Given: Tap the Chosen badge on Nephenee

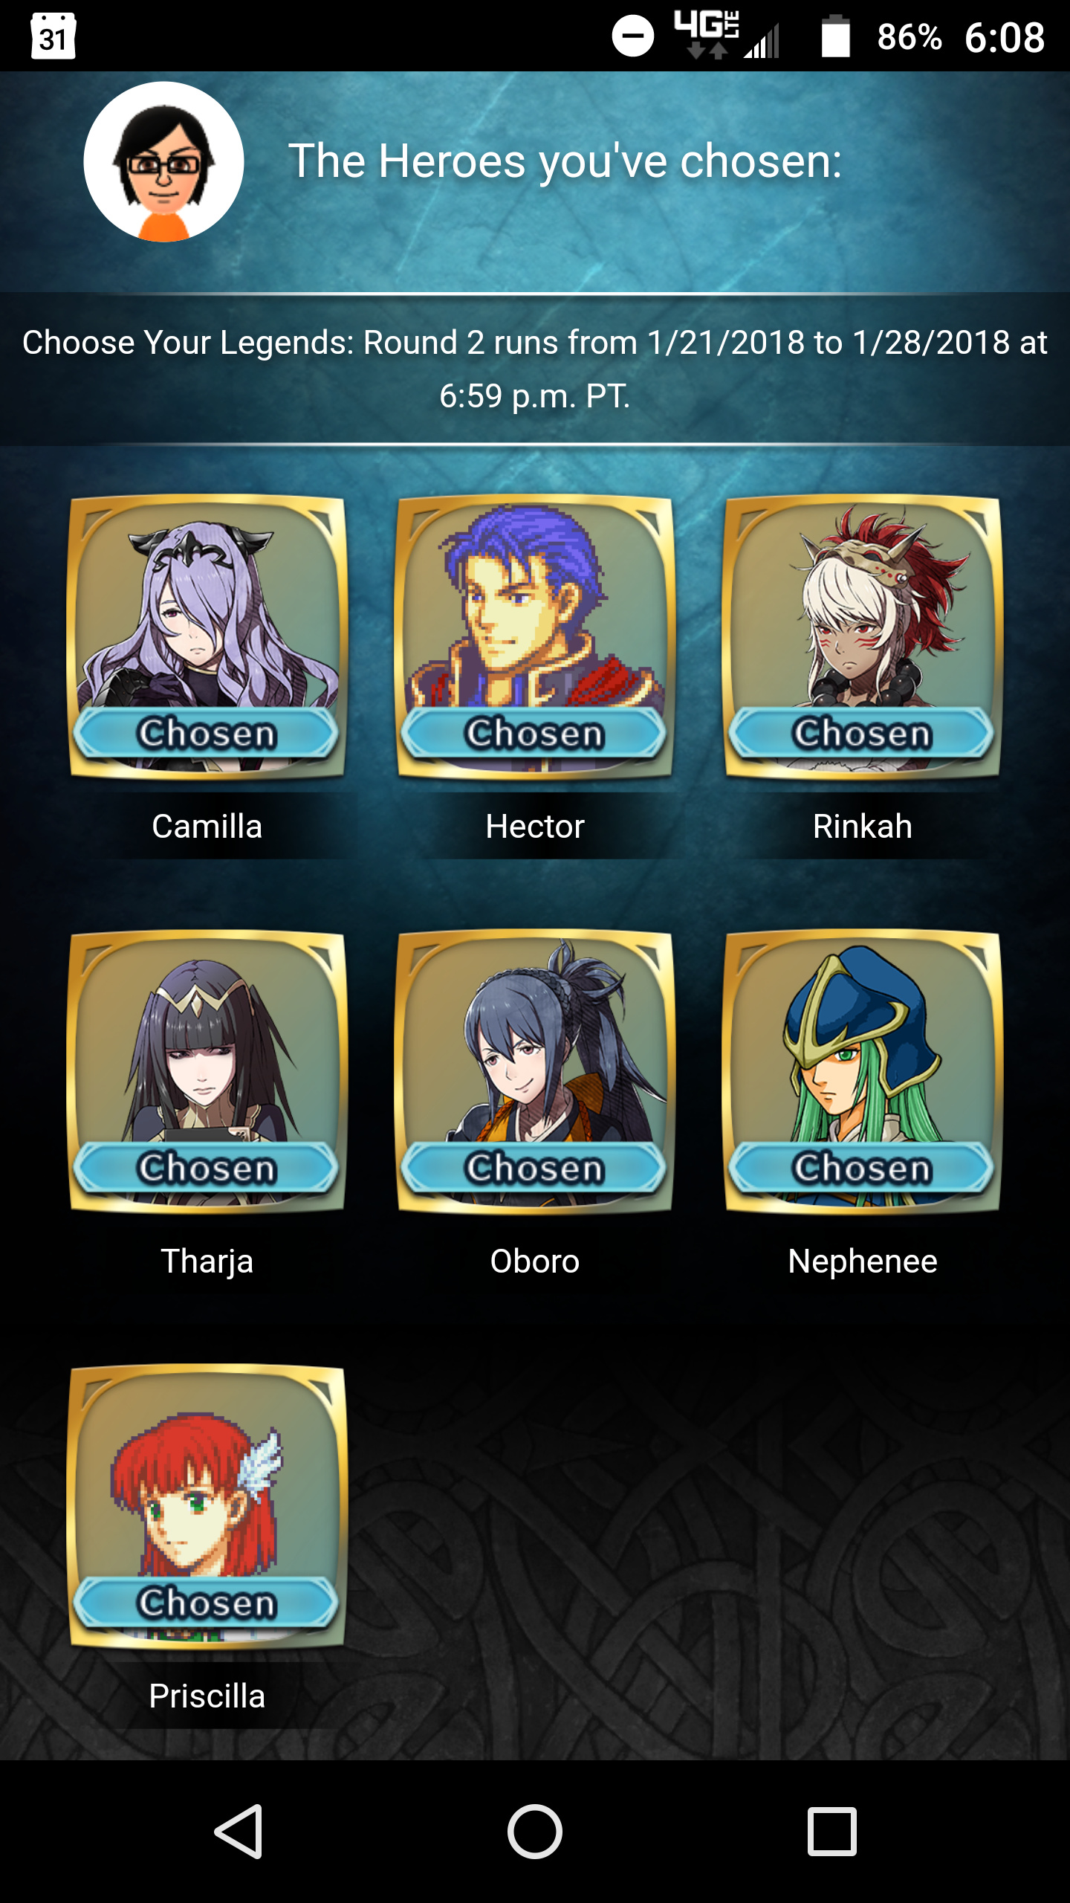Looking at the screenshot, I should pos(863,1168).
